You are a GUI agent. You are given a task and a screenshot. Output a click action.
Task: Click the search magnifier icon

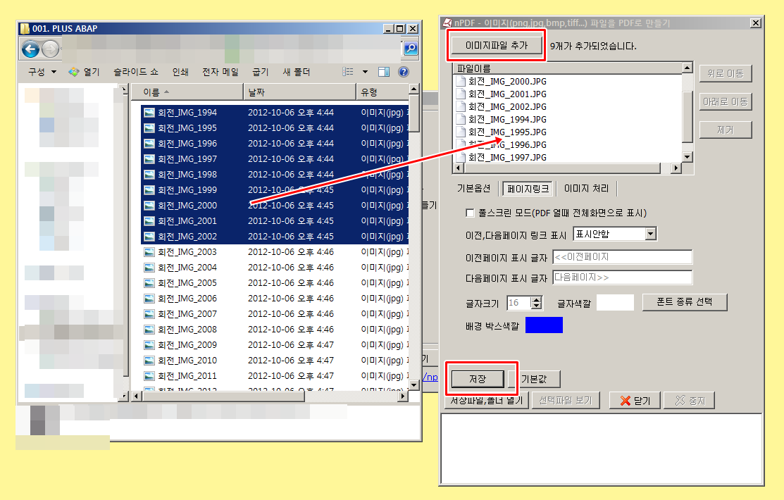pos(410,49)
